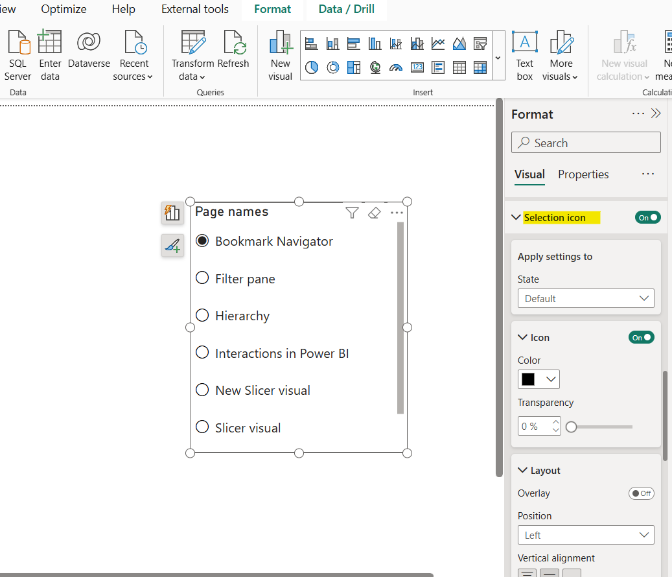Select the Gauge visual icon
The width and height of the screenshot is (672, 577).
click(396, 67)
